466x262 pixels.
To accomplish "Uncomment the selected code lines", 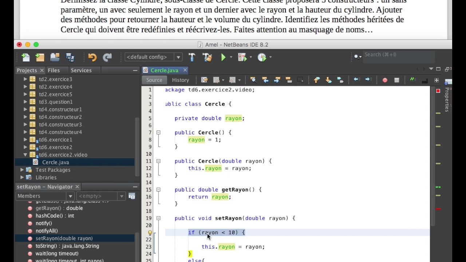I will (424, 81).
